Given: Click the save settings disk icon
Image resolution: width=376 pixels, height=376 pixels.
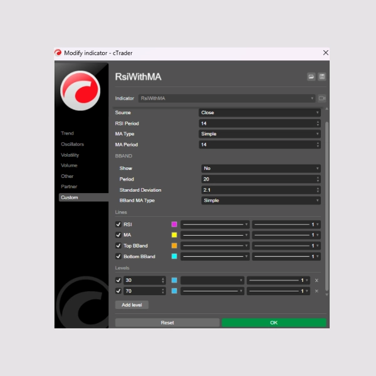Looking at the screenshot, I should 322,76.
